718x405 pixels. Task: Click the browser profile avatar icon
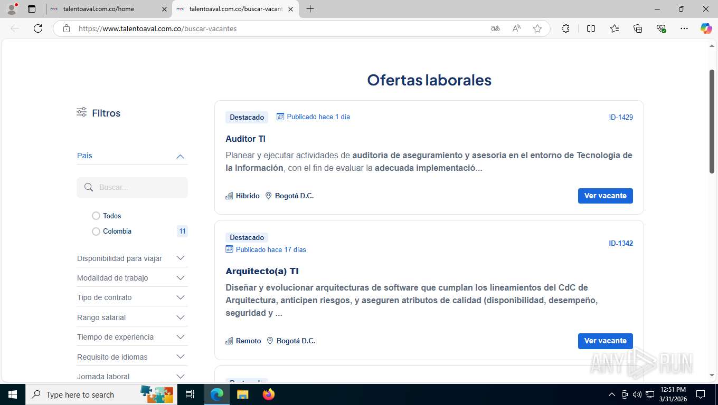pos(12,9)
